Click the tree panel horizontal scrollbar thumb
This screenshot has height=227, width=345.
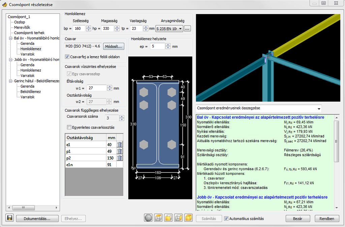[x=24, y=207]
